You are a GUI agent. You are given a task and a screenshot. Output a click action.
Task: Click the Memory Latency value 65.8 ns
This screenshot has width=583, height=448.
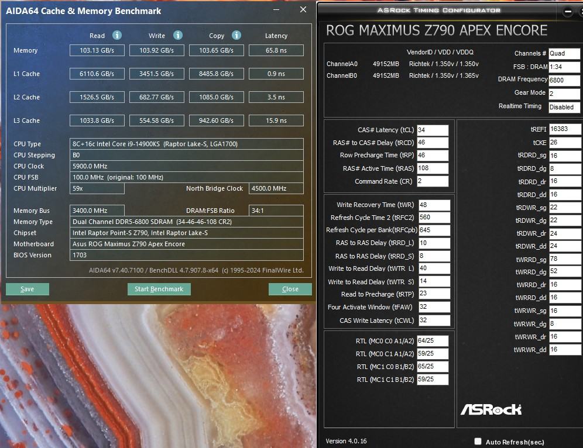pos(276,50)
